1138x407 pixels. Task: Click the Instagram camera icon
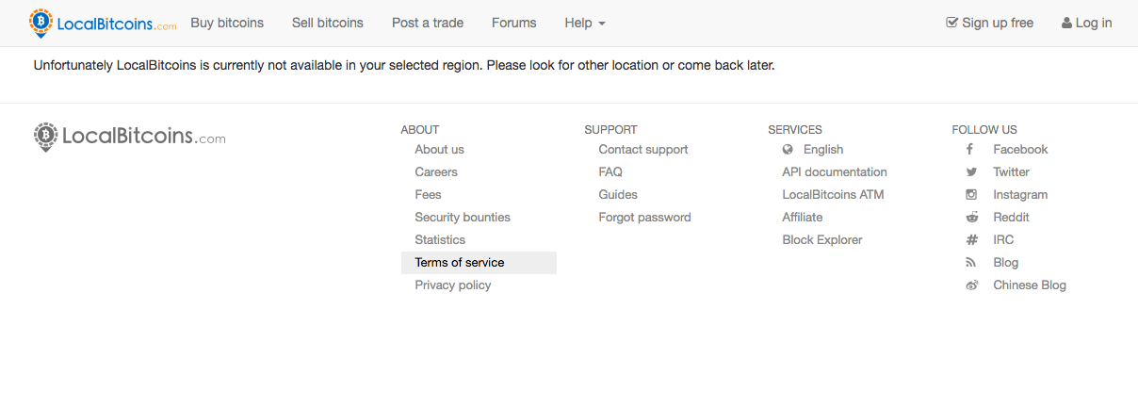[x=971, y=195]
